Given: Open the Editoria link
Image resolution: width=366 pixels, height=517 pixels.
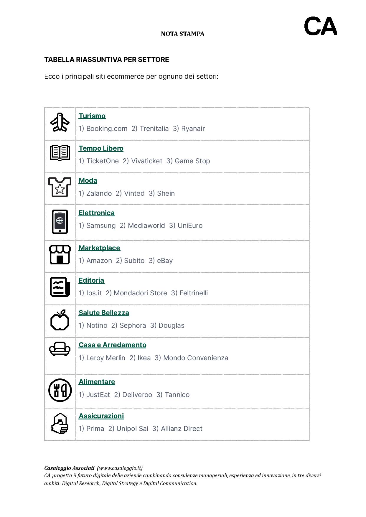Looking at the screenshot, I should (x=91, y=280).
